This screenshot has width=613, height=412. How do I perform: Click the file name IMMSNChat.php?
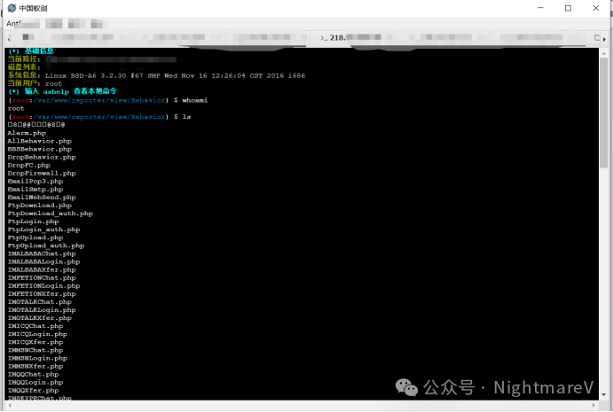(35, 350)
